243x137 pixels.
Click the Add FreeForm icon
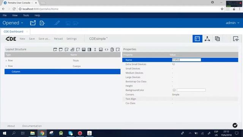tap(78, 49)
